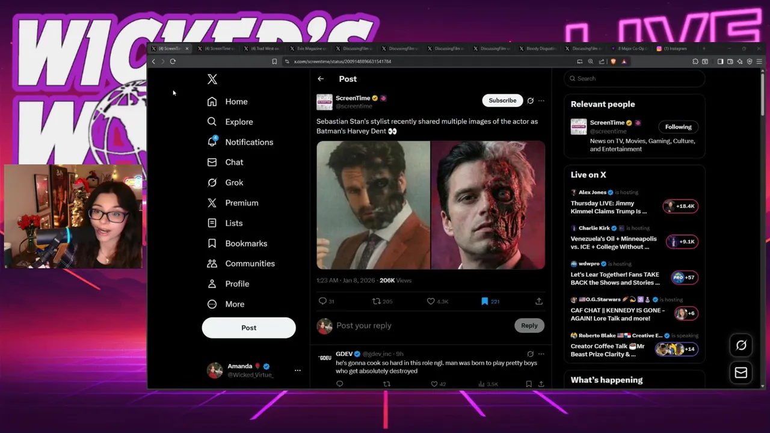This screenshot has width=770, height=433.
Task: Click the gray Reply button
Action: (529, 325)
